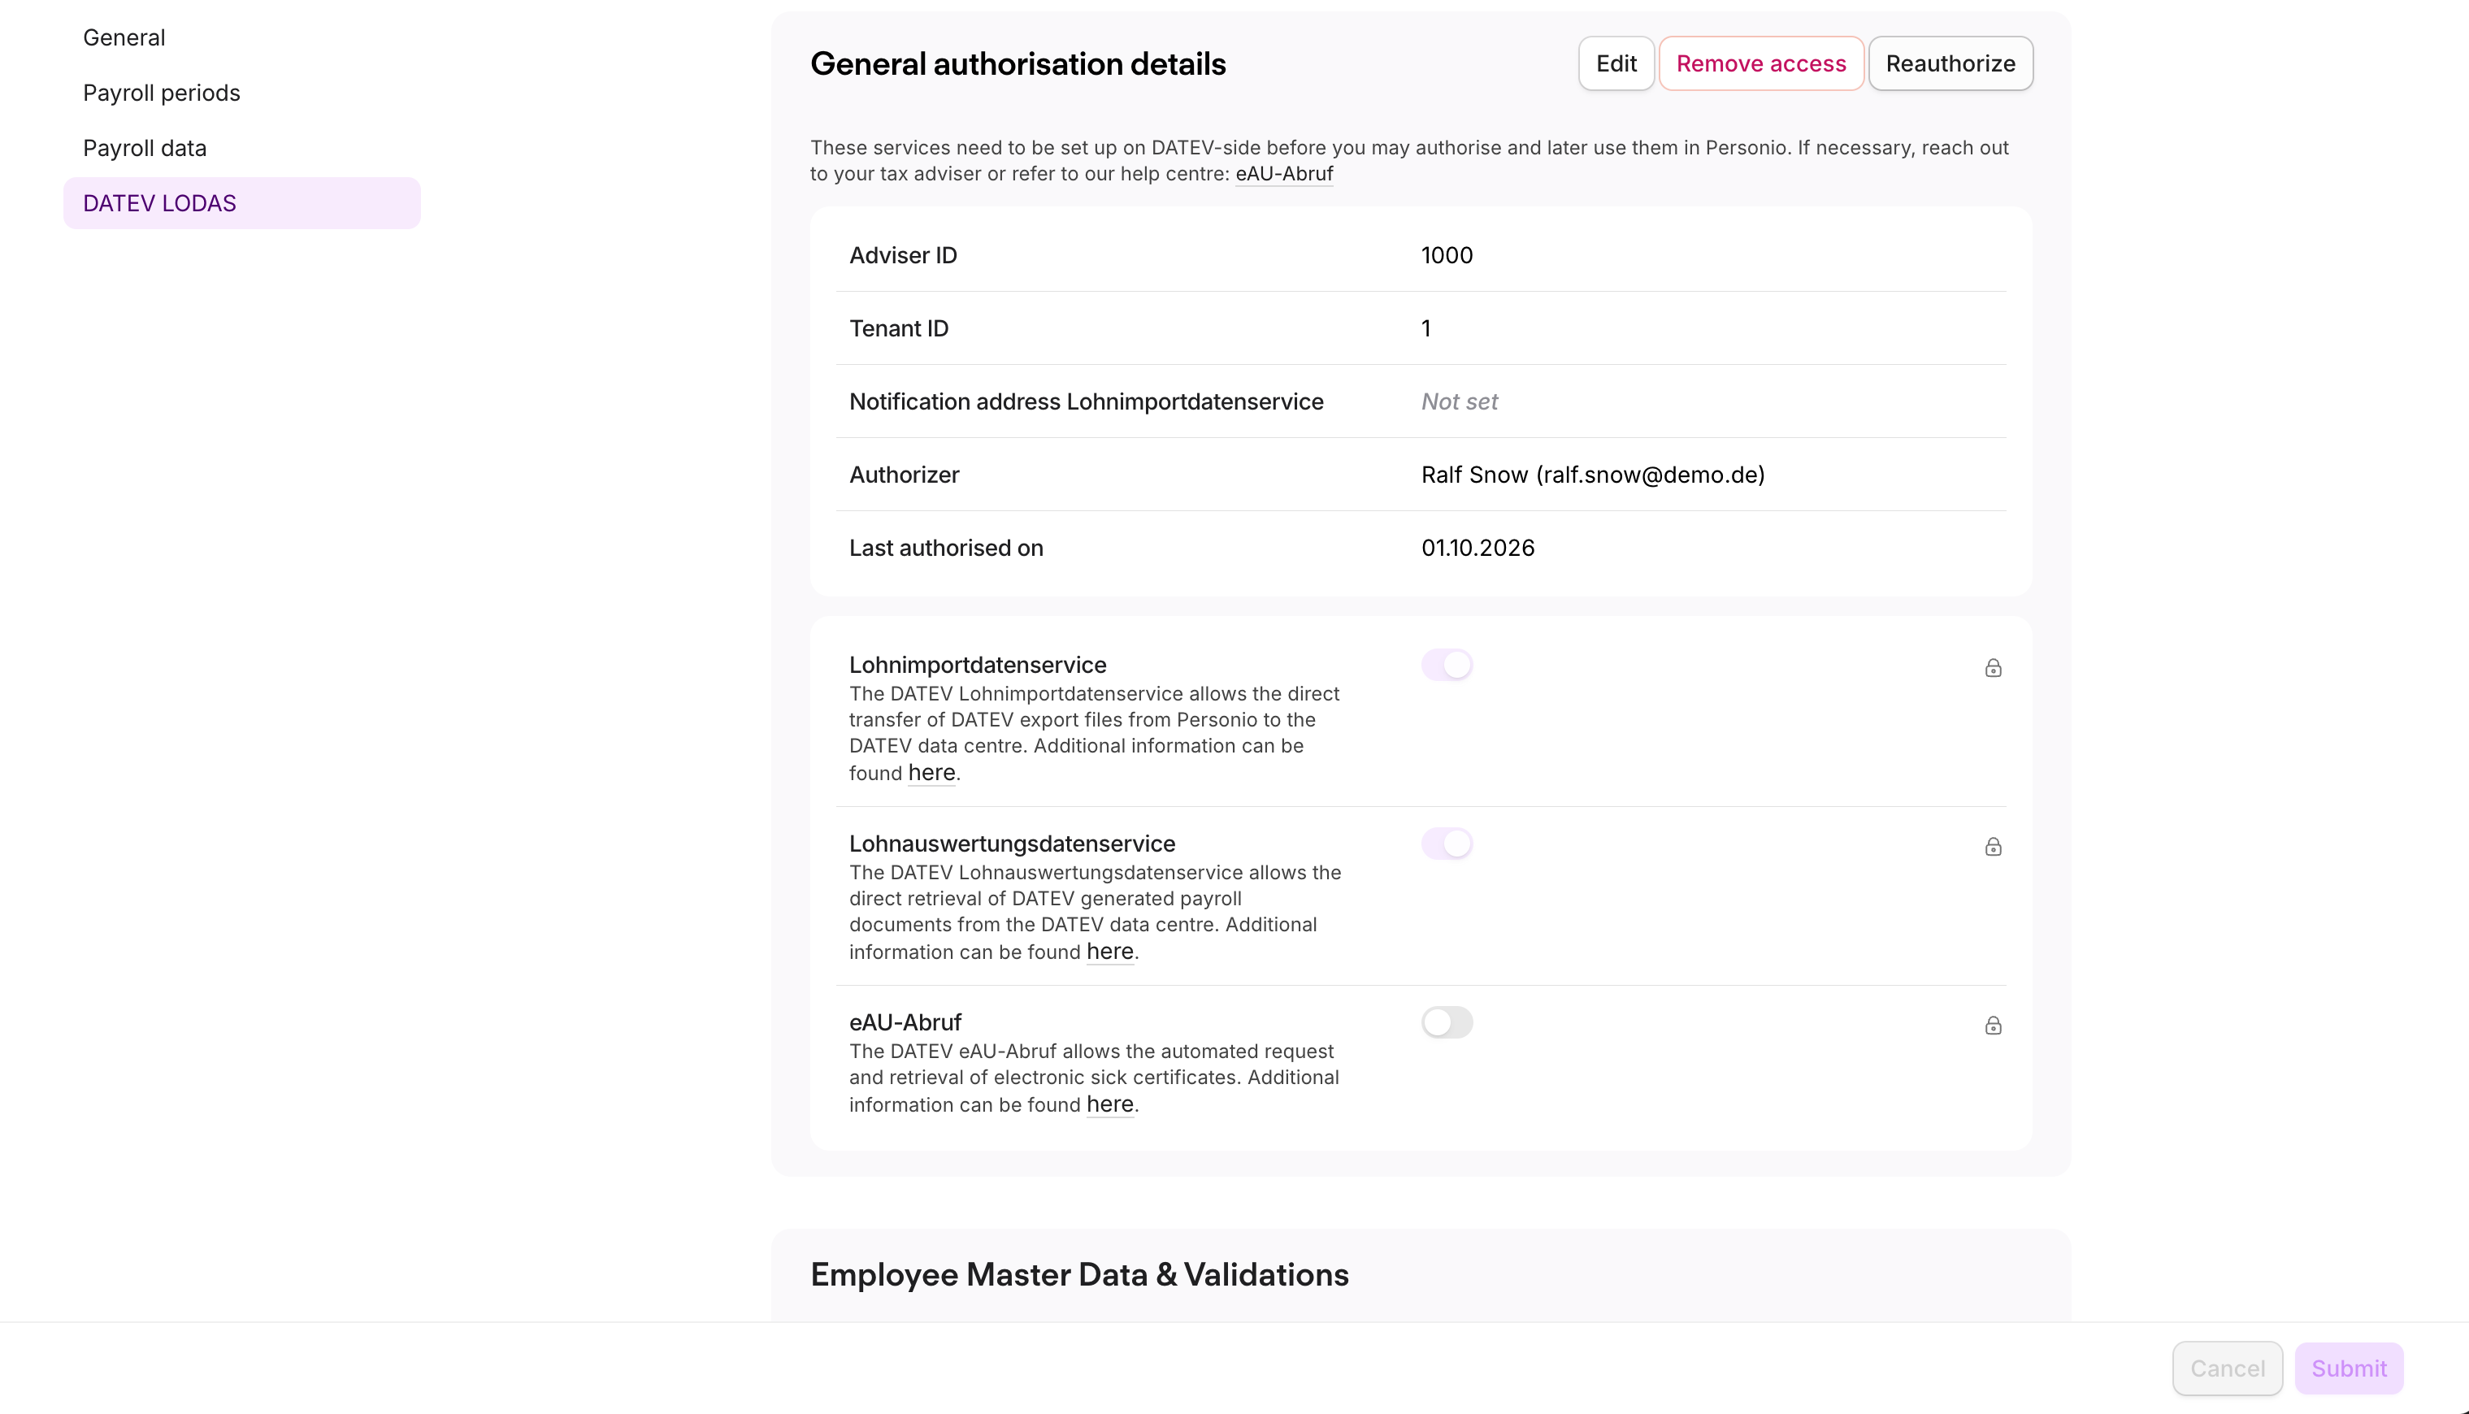The width and height of the screenshot is (2469, 1414).
Task: Click the Cancel button
Action: (2226, 1368)
